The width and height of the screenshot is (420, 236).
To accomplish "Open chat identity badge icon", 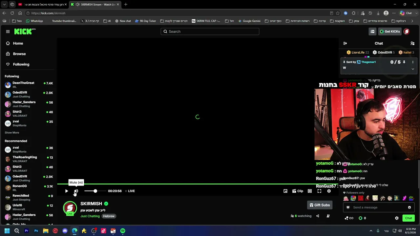I will pos(348,207).
